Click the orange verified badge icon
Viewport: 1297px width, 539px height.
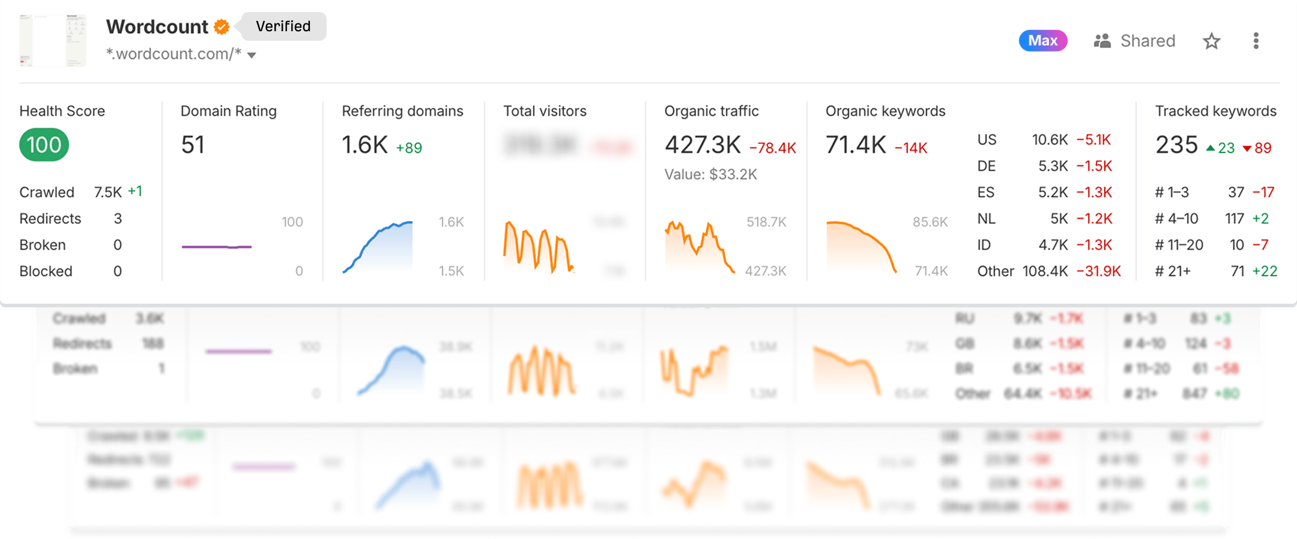pyautogui.click(x=222, y=27)
